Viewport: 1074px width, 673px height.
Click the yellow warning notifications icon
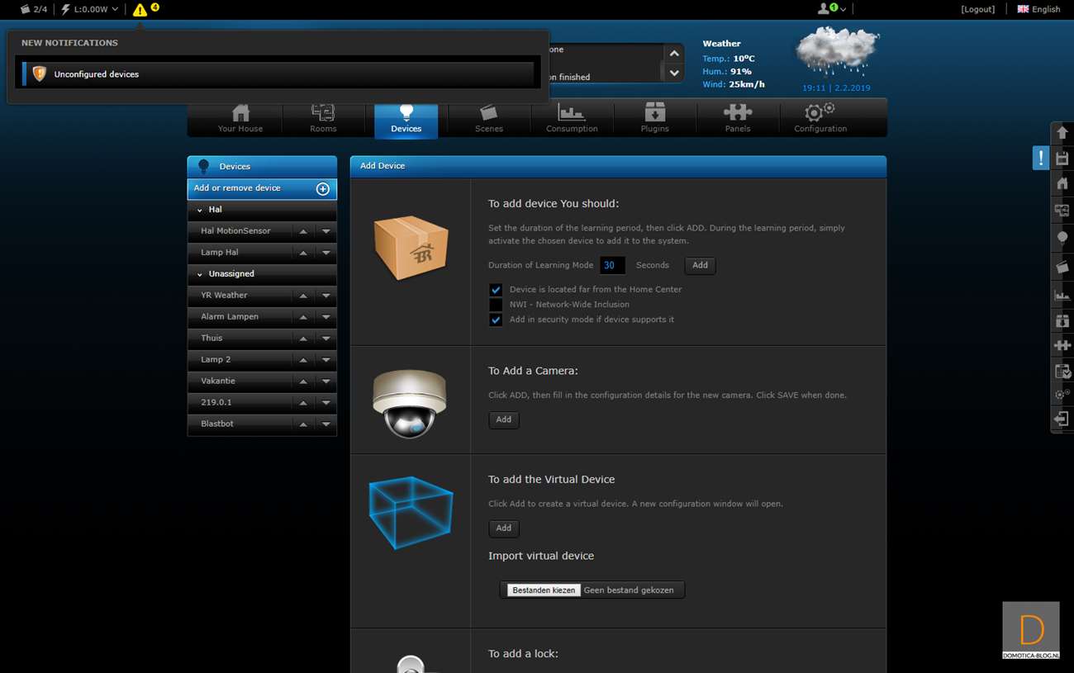coord(140,10)
